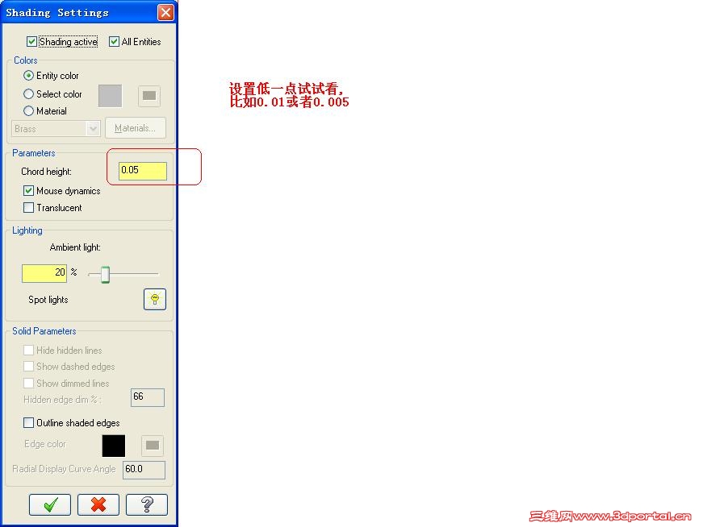The image size is (707, 527).
Task: Click the Materials... button
Action: coord(136,128)
